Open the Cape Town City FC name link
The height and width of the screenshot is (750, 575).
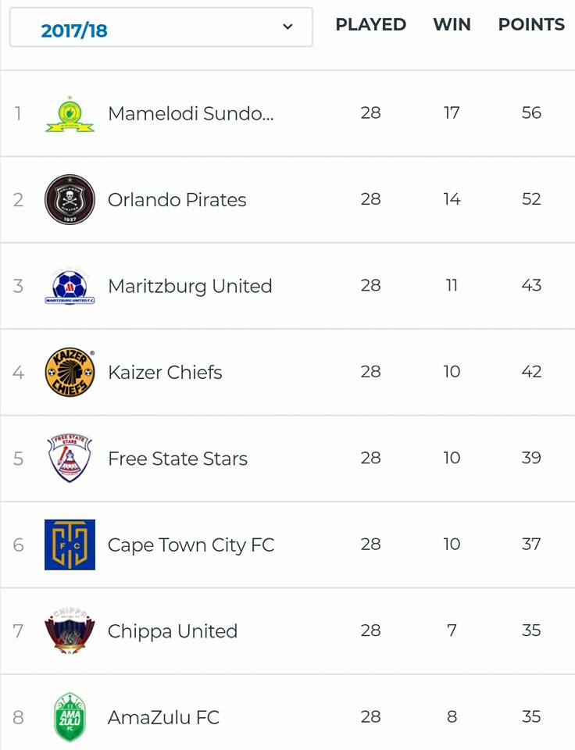[191, 545]
